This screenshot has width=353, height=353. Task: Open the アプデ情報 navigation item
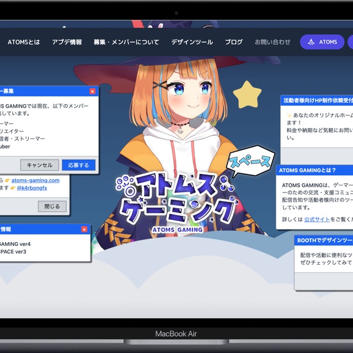pyautogui.click(x=67, y=42)
